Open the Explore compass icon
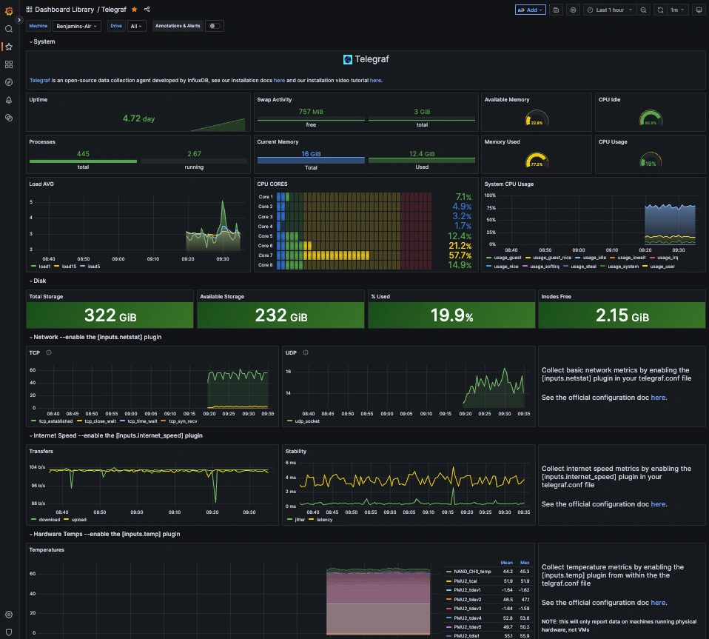 (9, 82)
